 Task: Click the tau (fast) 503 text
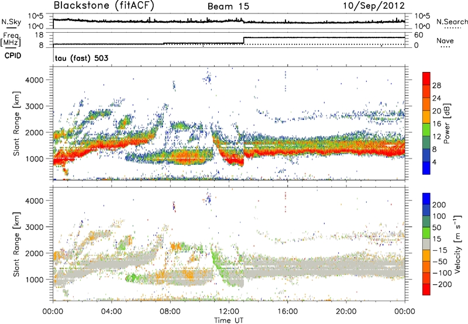coord(81,58)
